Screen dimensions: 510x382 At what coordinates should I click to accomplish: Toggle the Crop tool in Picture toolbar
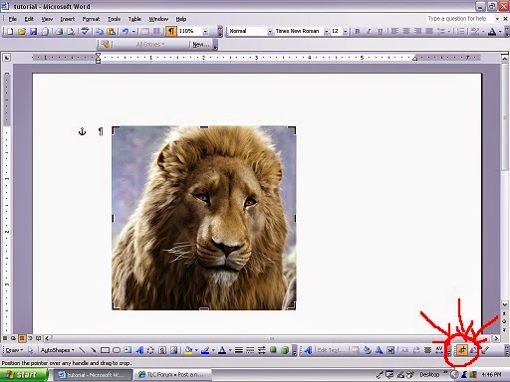click(x=462, y=350)
